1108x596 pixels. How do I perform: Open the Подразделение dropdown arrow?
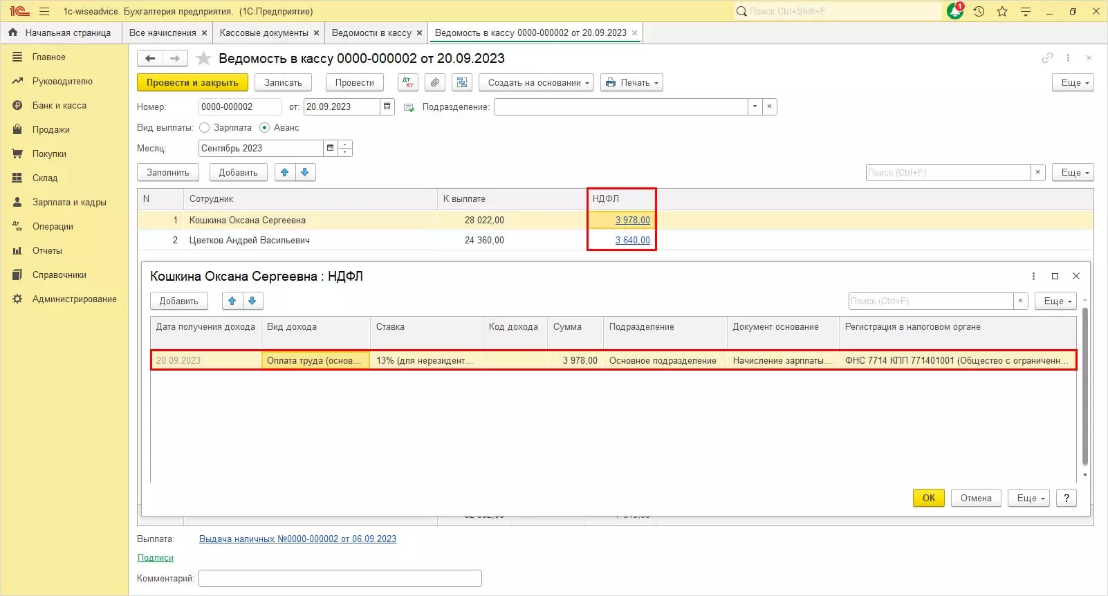(x=755, y=106)
